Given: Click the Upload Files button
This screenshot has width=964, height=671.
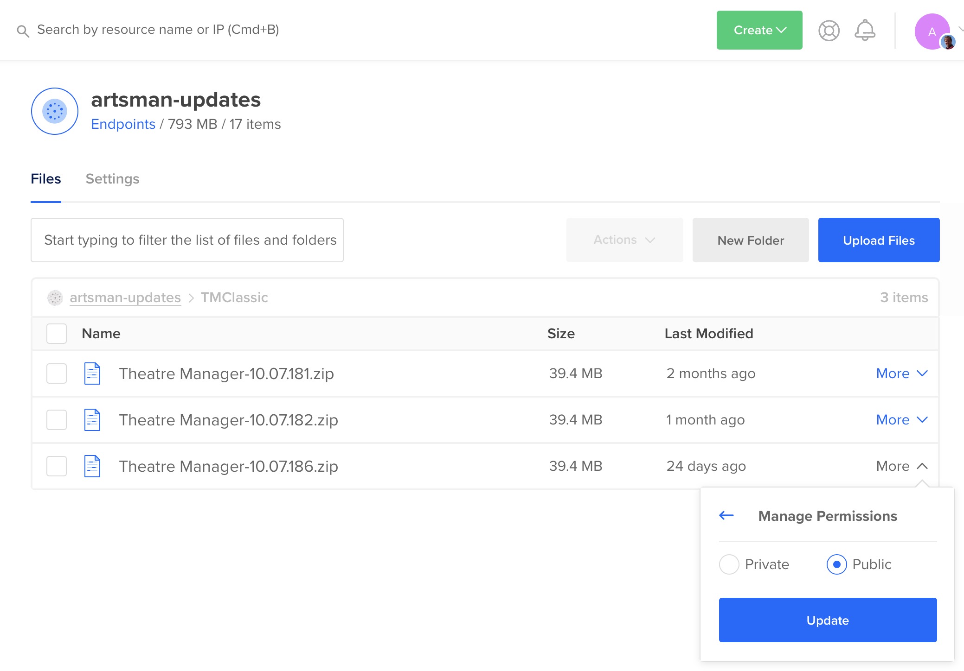Looking at the screenshot, I should click(x=879, y=240).
